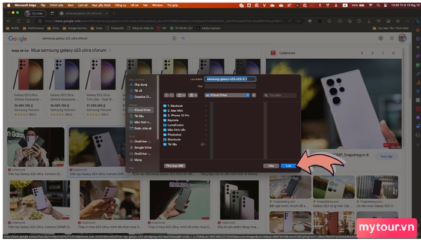
Task: Open the SFORUM LIST bookmark
Action: pos(182,28)
